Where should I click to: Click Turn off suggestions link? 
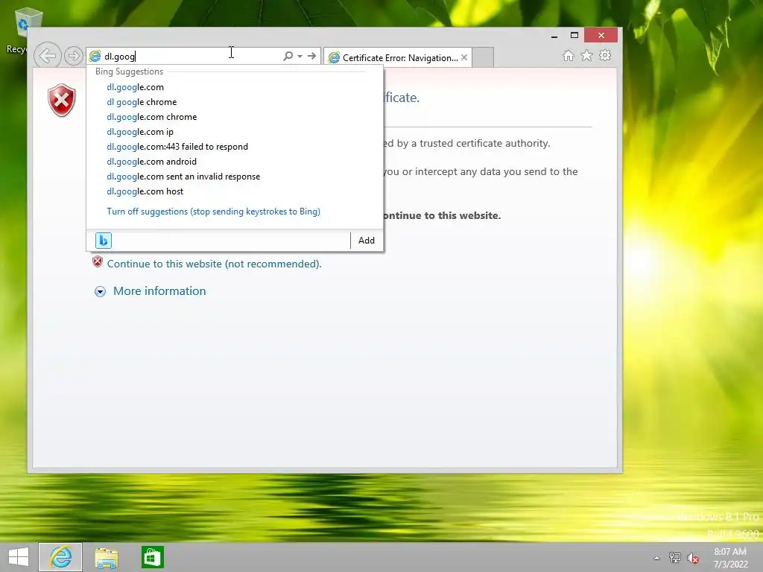click(213, 212)
